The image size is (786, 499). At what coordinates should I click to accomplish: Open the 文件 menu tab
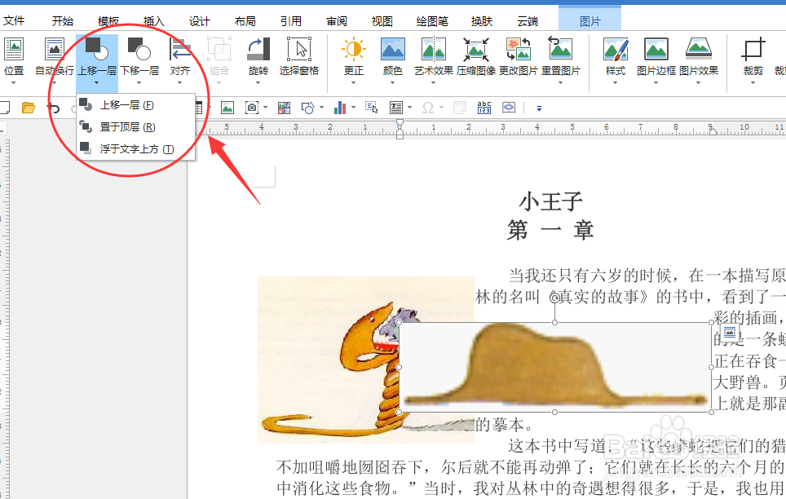pos(14,21)
